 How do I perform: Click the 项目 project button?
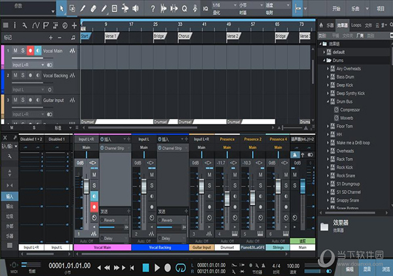(x=381, y=9)
